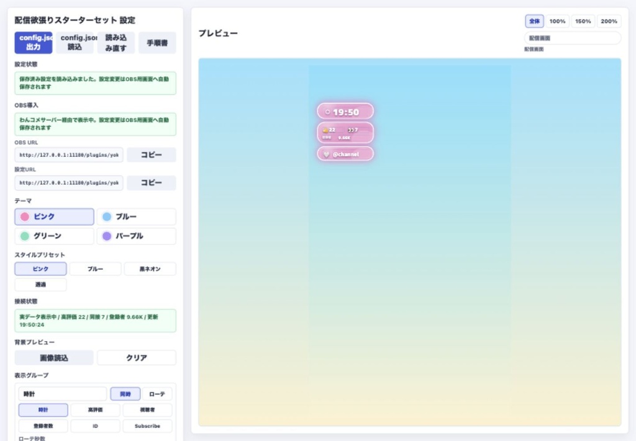Click the 設定URL text field
The height and width of the screenshot is (441, 636).
click(x=69, y=182)
